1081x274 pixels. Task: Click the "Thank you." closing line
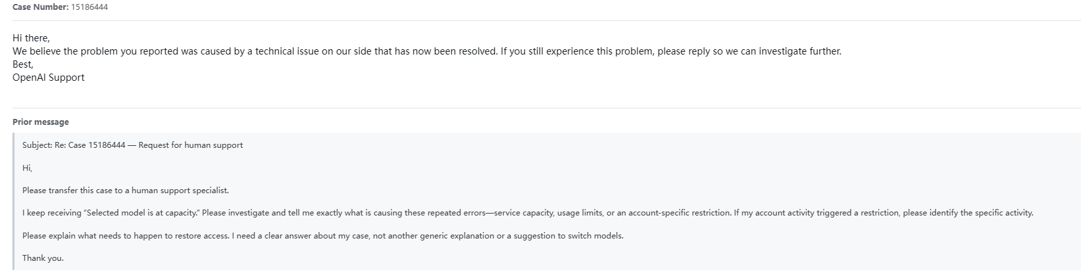(x=43, y=258)
